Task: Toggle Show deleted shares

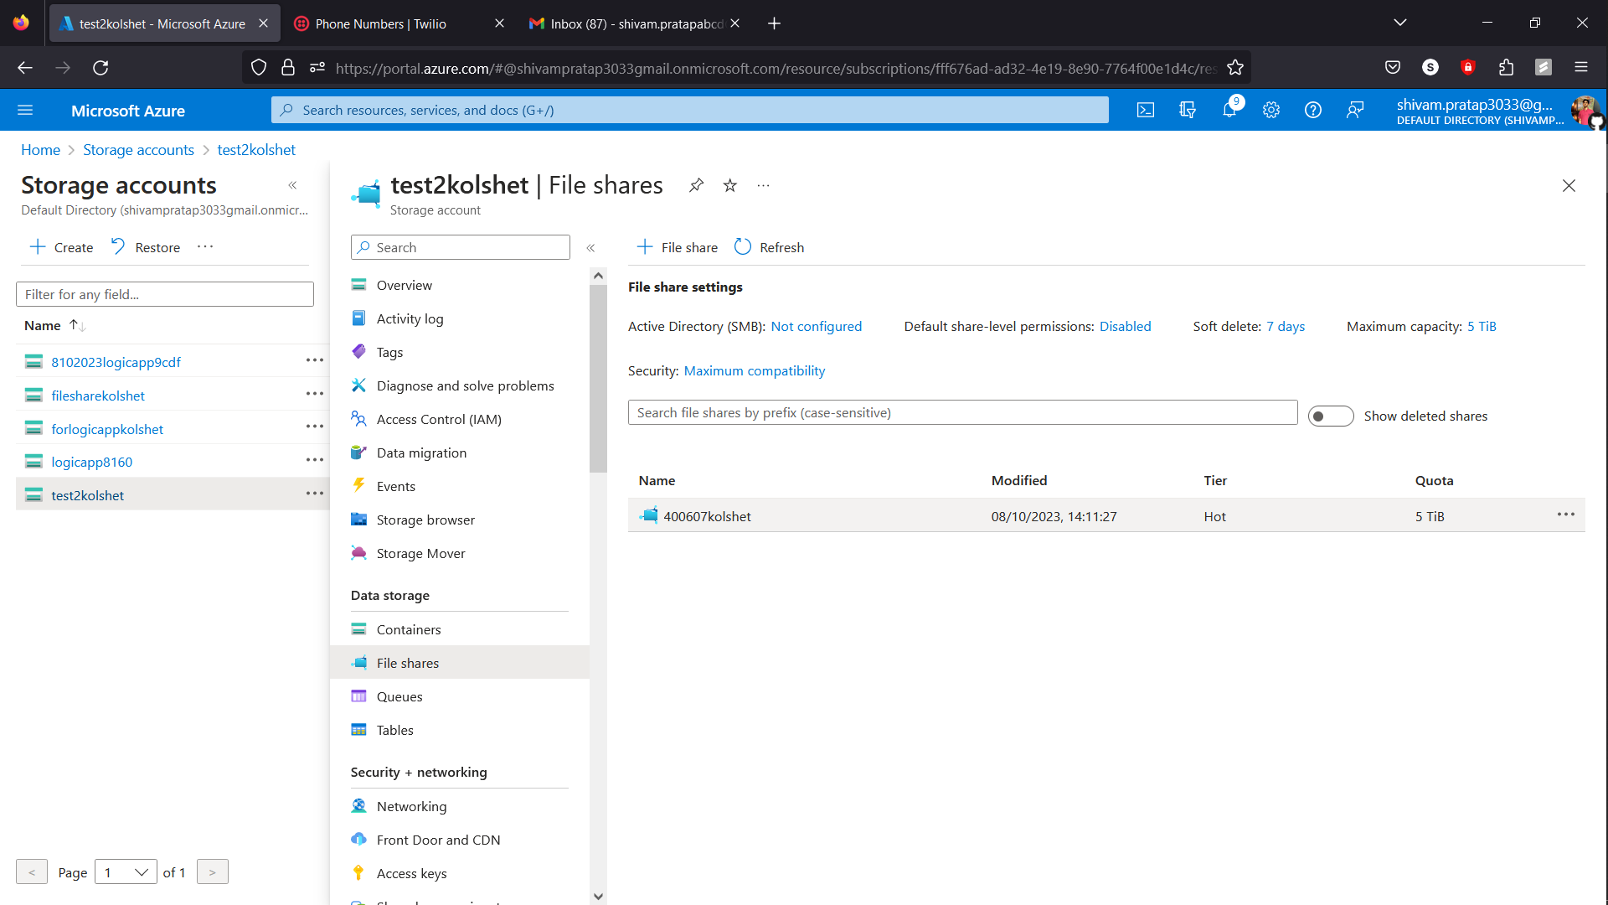Action: click(1331, 416)
